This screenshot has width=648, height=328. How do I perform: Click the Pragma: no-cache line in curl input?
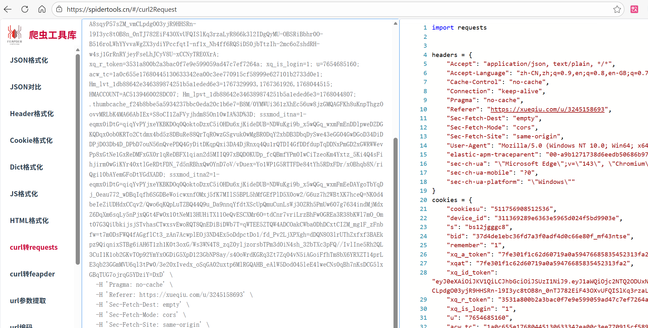(134, 284)
